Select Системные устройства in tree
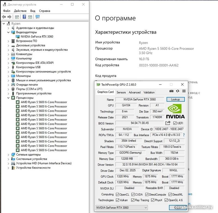The image size is (218, 213). (x=32, y=159)
